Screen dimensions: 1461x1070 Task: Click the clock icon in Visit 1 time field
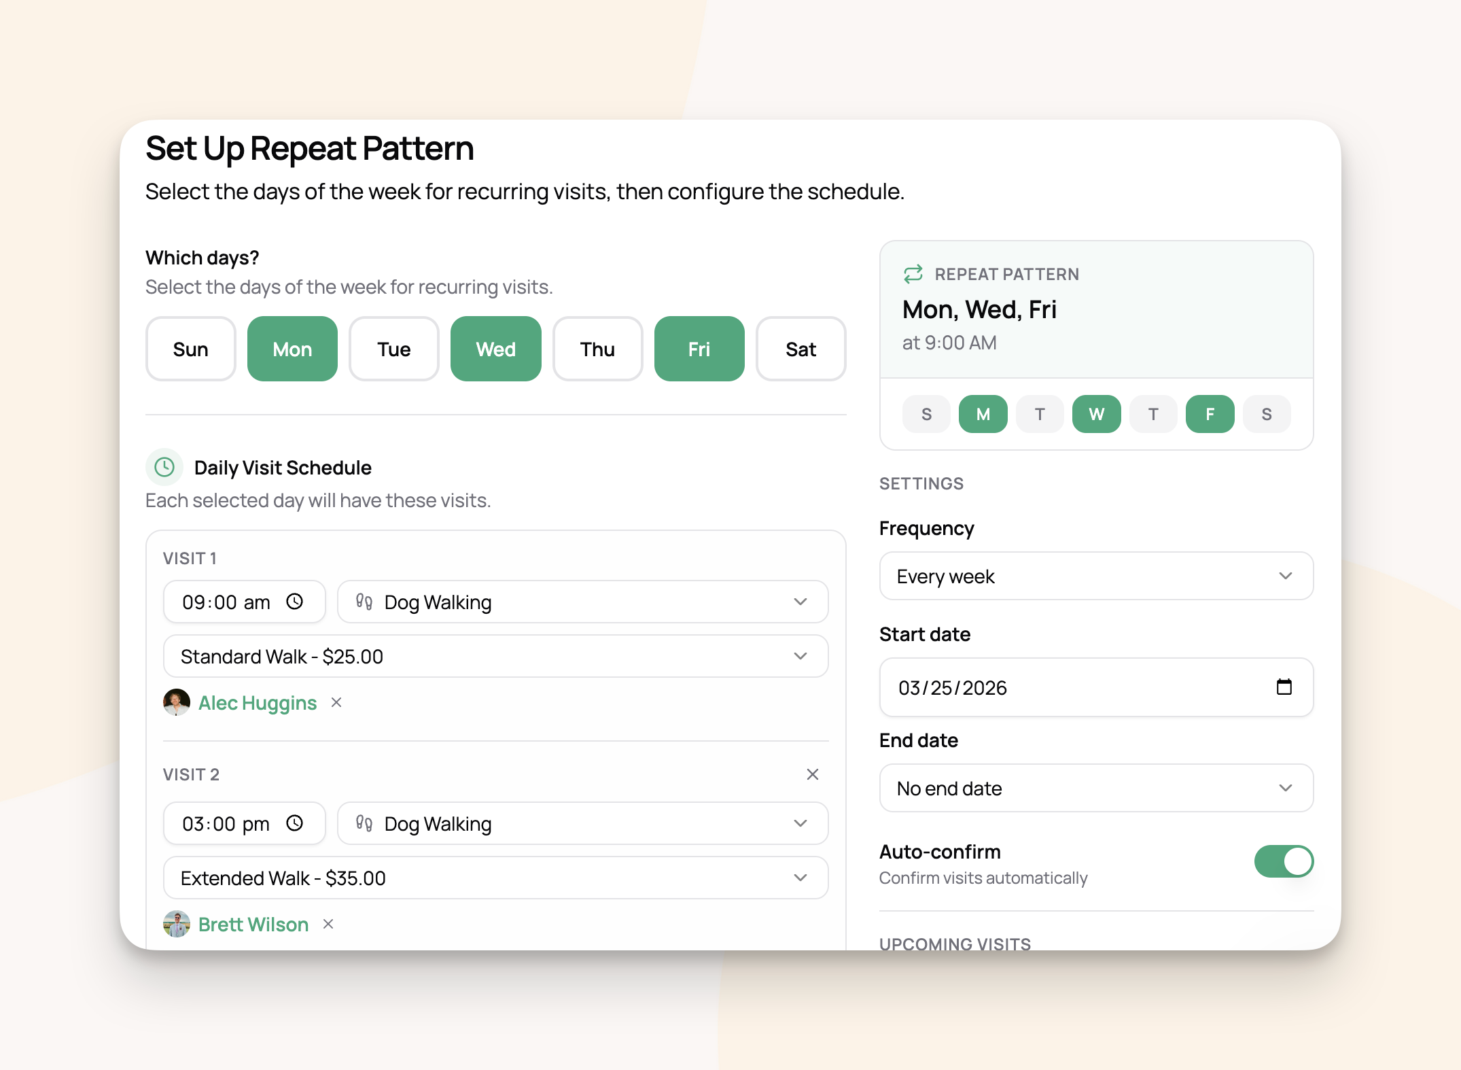point(294,602)
